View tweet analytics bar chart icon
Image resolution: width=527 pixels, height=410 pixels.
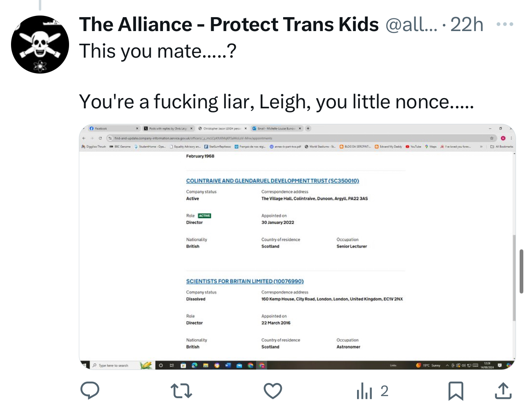[364, 391]
